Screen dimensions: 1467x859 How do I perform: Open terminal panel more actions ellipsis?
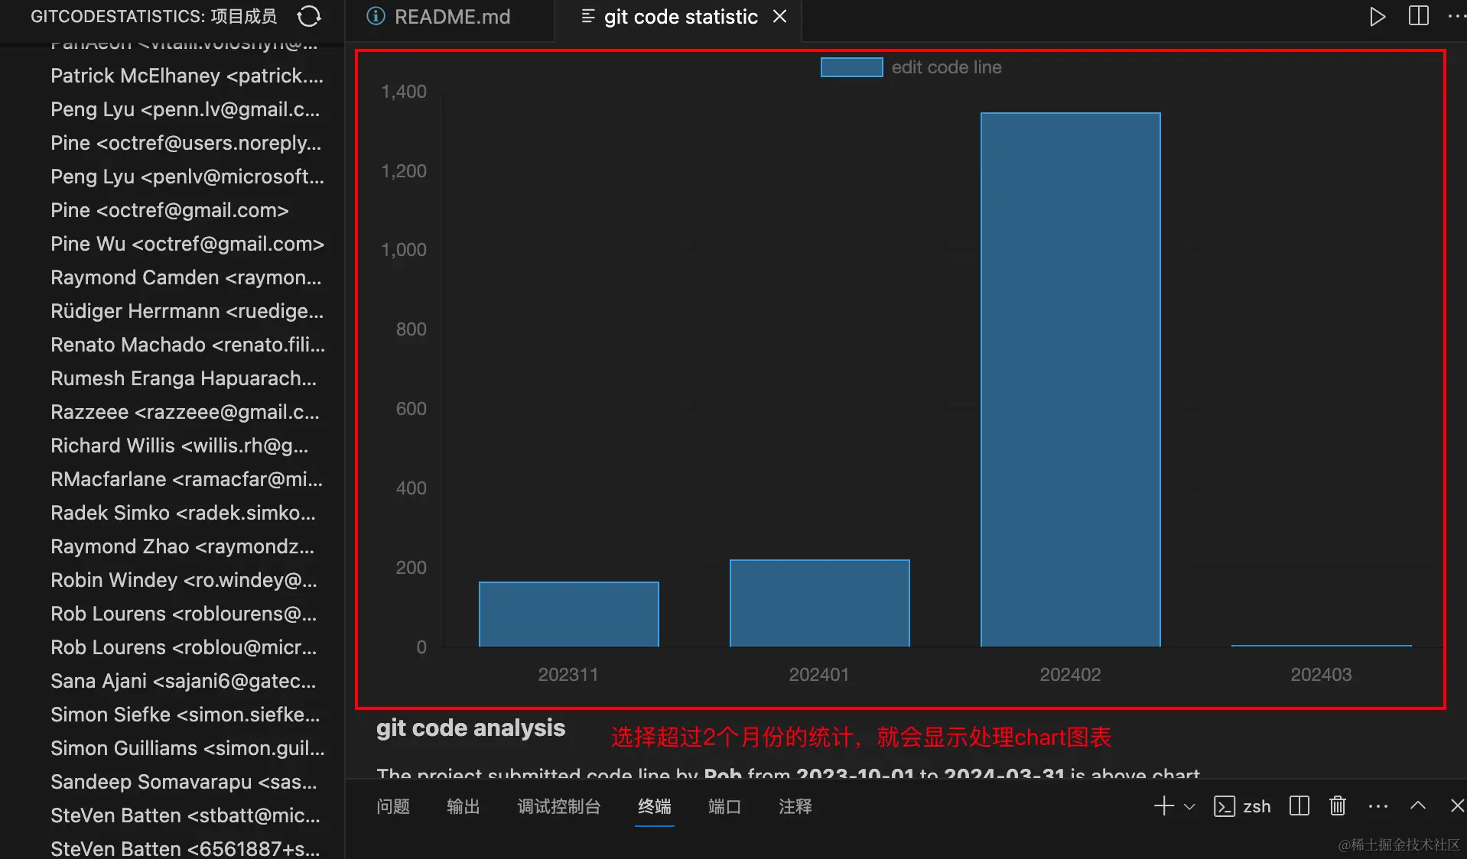pos(1378,806)
